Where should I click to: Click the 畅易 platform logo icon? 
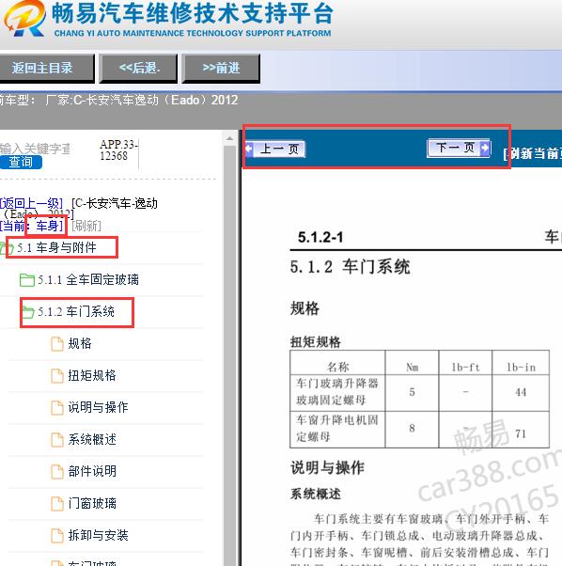25,18
